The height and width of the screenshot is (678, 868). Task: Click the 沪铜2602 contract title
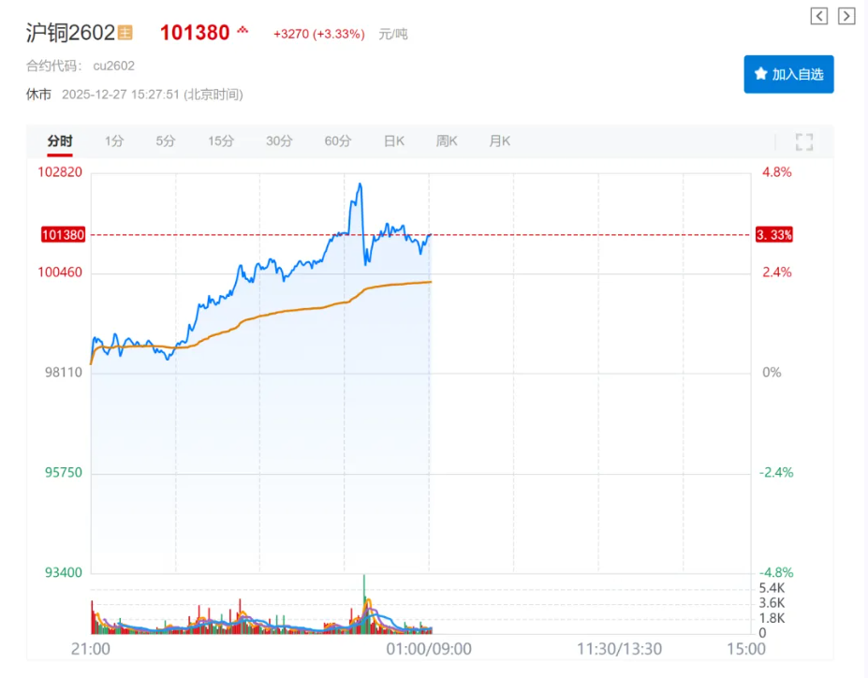[70, 33]
